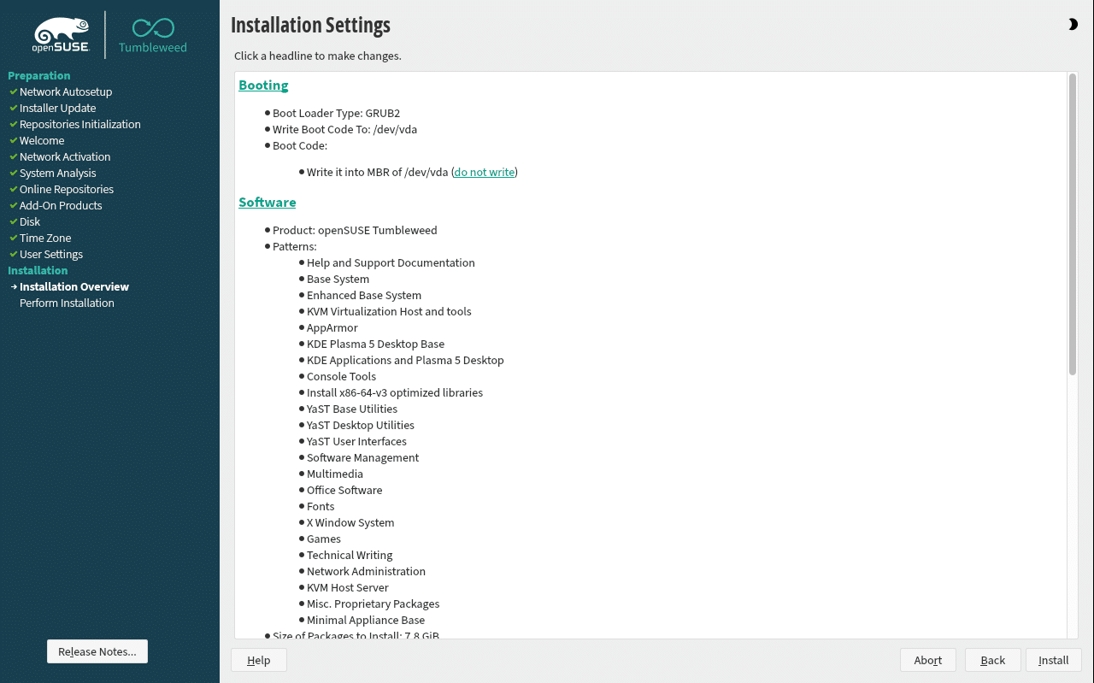Click the Network Administration pattern
The width and height of the screenshot is (1094, 683).
tap(366, 571)
